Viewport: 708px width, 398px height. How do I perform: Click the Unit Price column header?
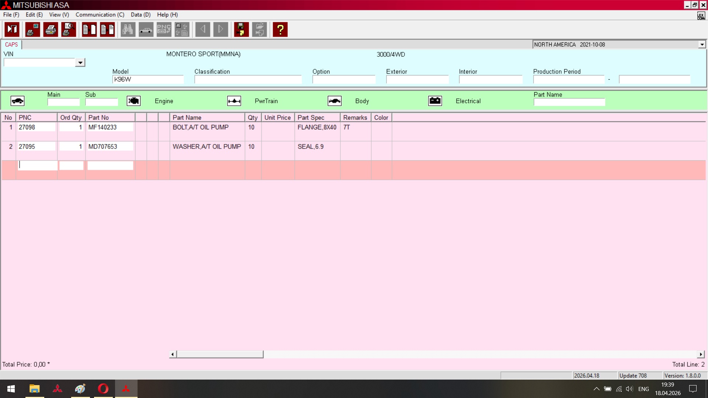tap(278, 118)
